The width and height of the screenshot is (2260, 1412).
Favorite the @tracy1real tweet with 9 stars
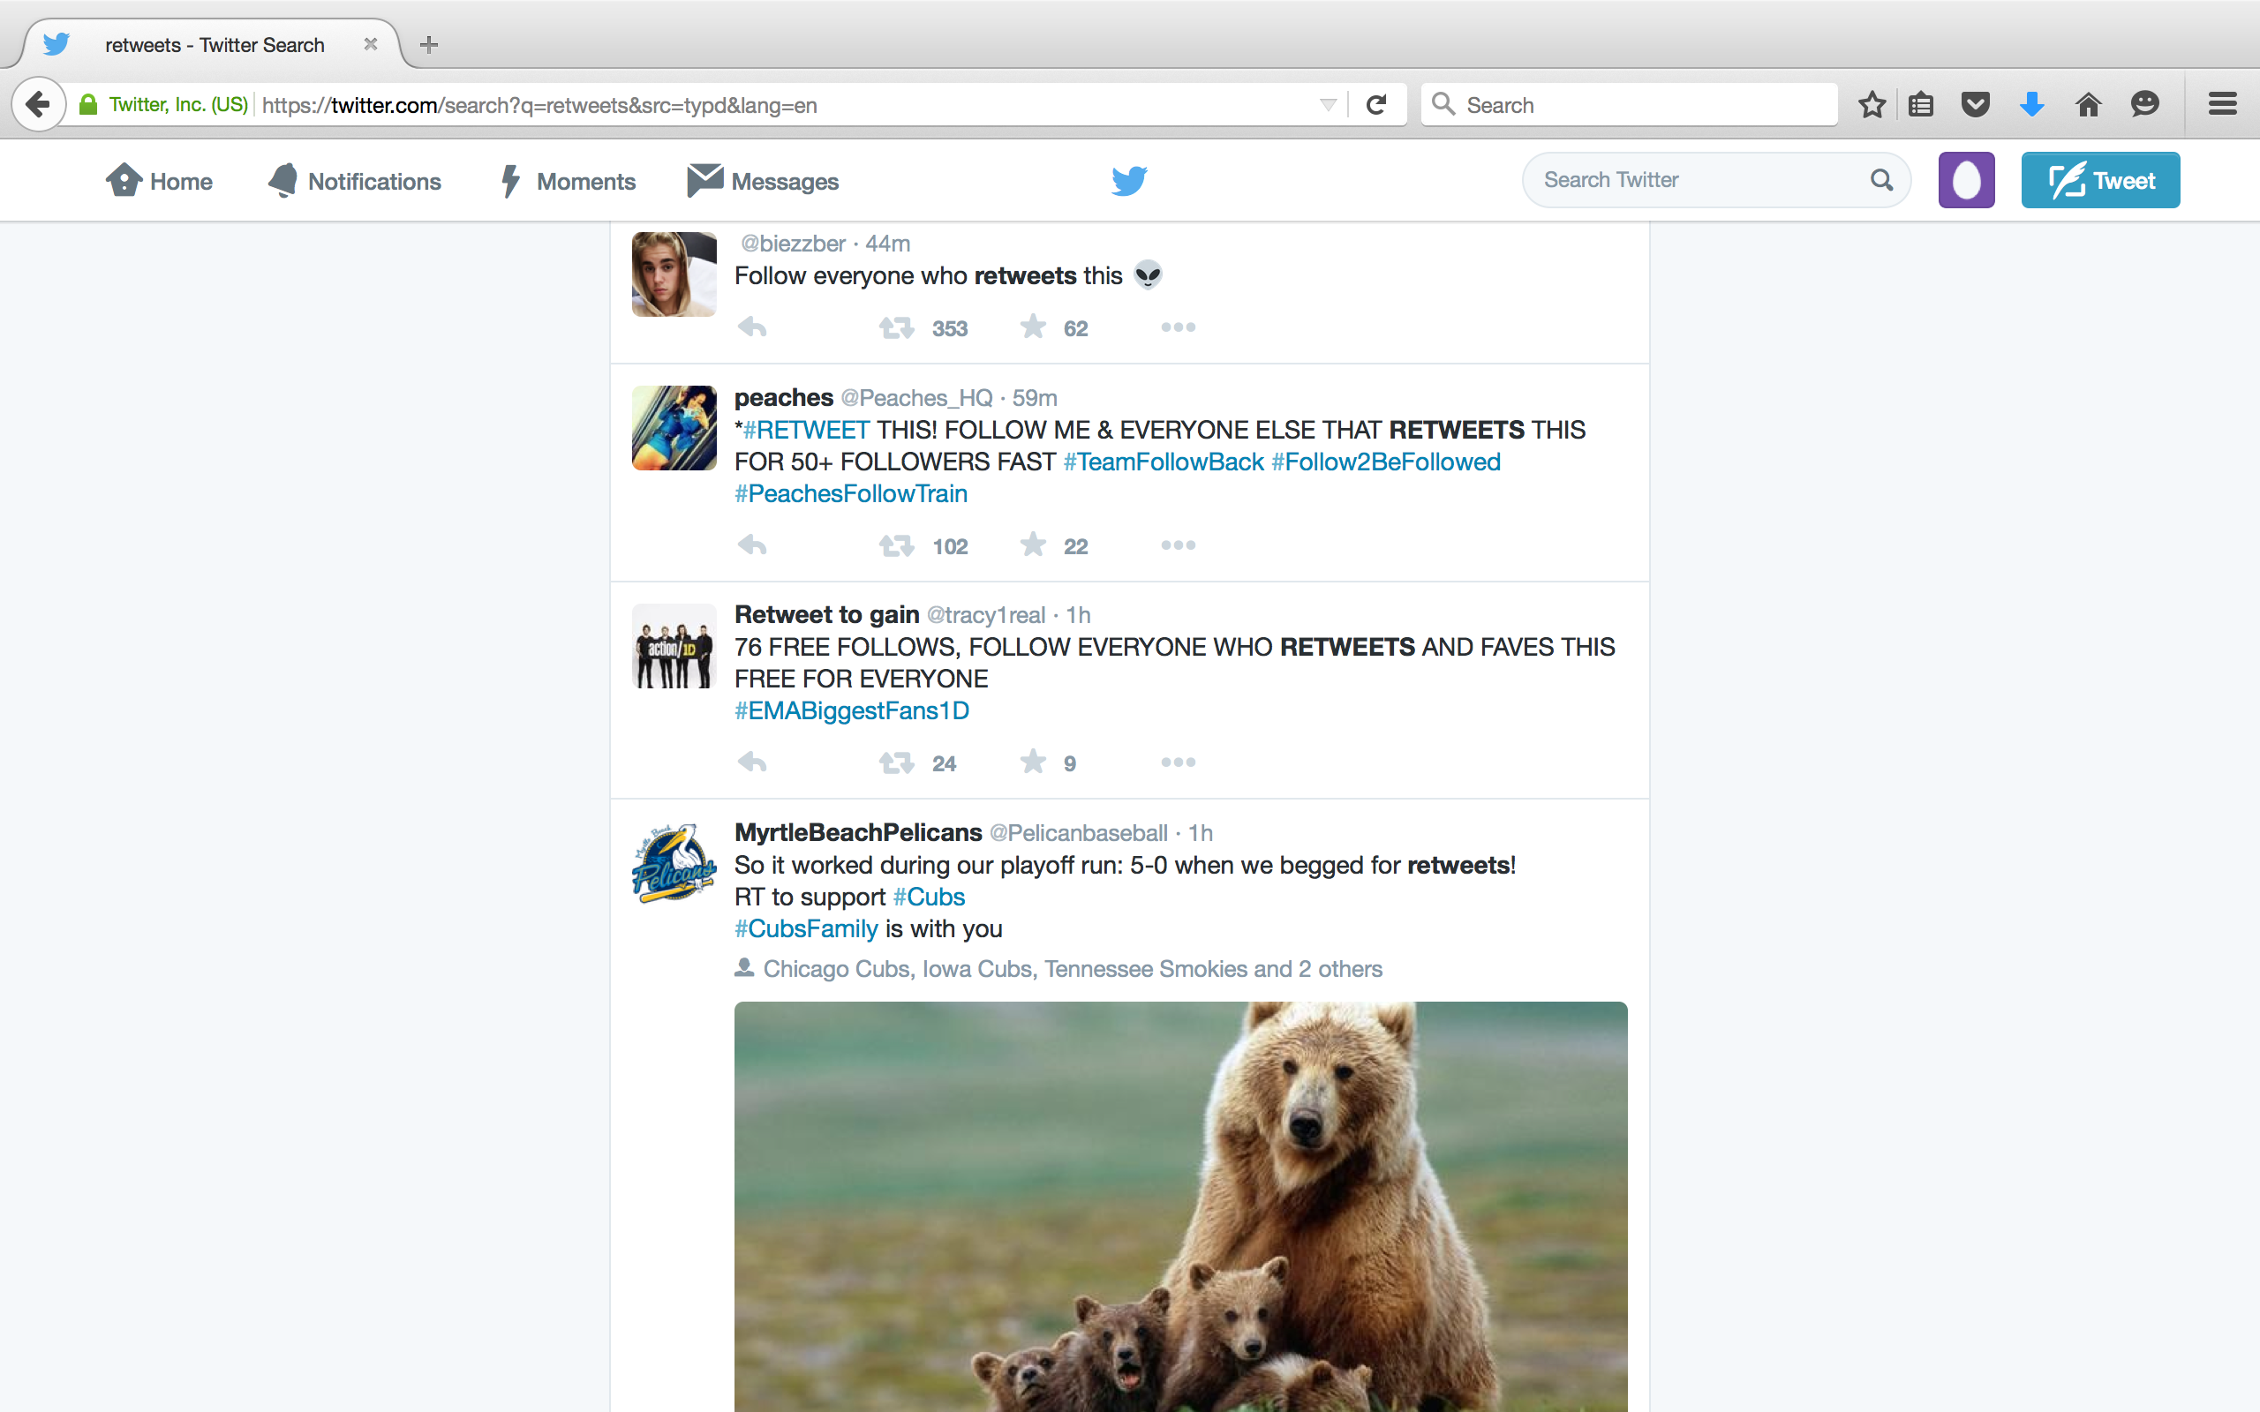[1033, 762]
